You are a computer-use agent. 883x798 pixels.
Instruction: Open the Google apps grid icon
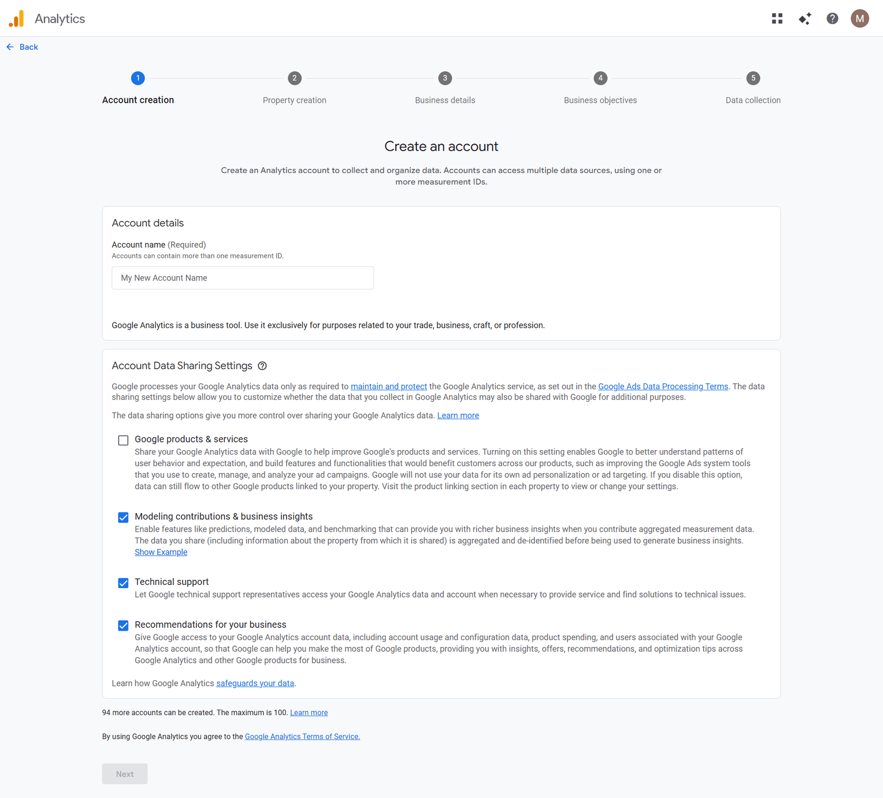click(777, 18)
